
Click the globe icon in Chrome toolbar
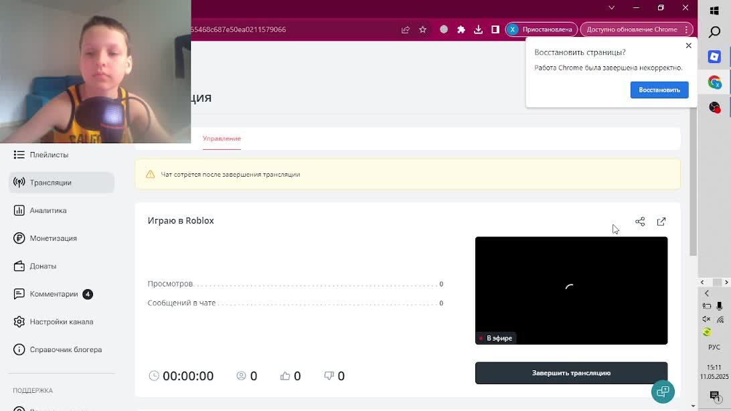point(444,29)
